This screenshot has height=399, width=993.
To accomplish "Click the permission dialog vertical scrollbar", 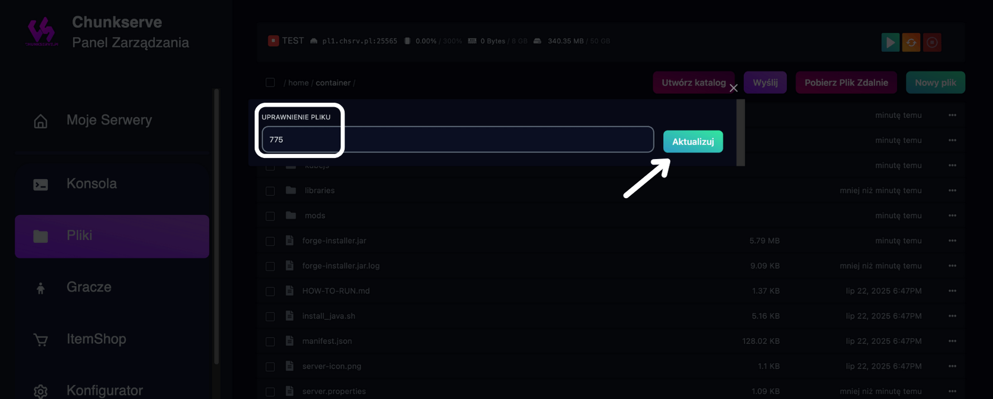I will coord(740,133).
